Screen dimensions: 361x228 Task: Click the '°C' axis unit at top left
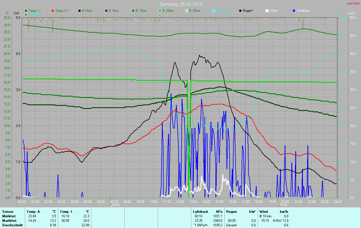7,13
